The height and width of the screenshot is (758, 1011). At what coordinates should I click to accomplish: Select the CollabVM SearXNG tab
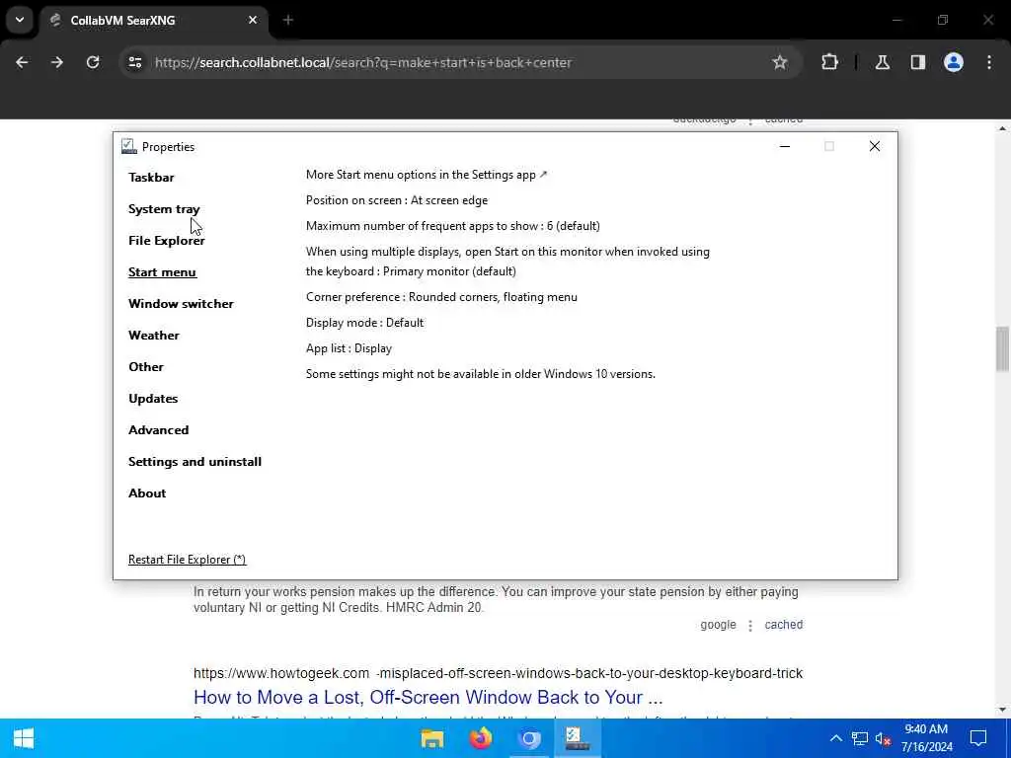153,20
